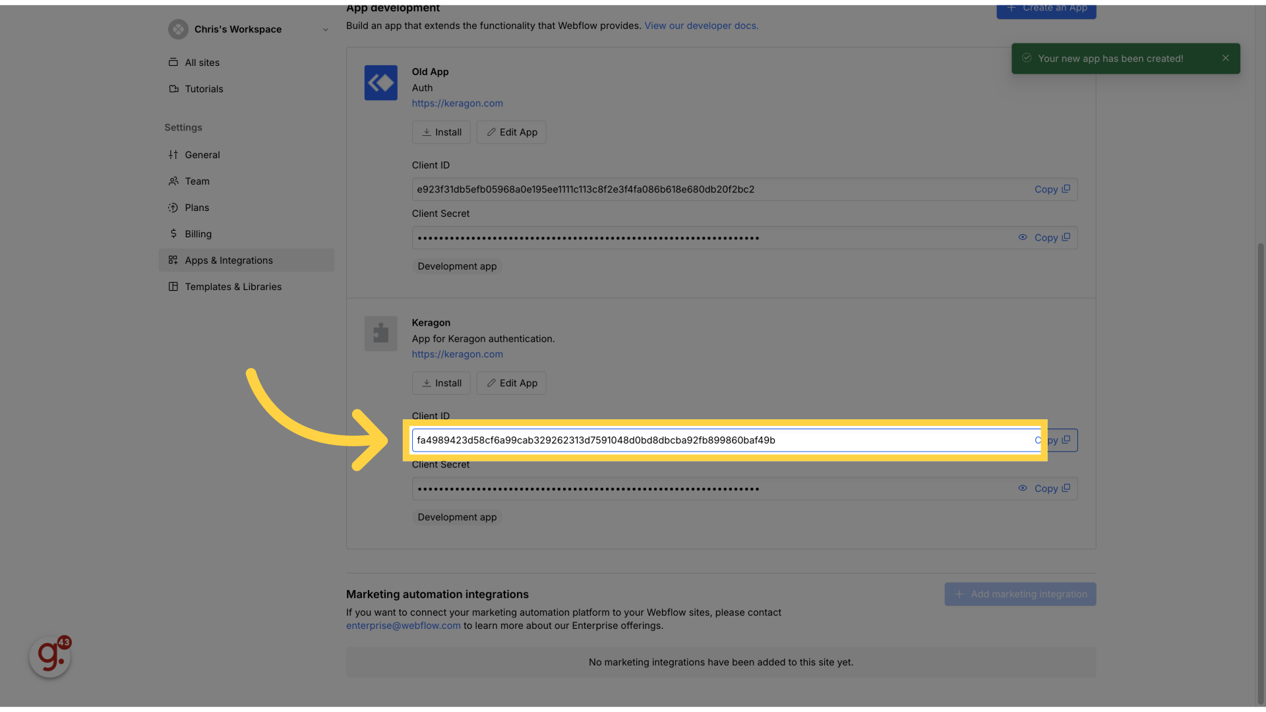
Task: Click the Tutorials icon
Action: click(173, 89)
